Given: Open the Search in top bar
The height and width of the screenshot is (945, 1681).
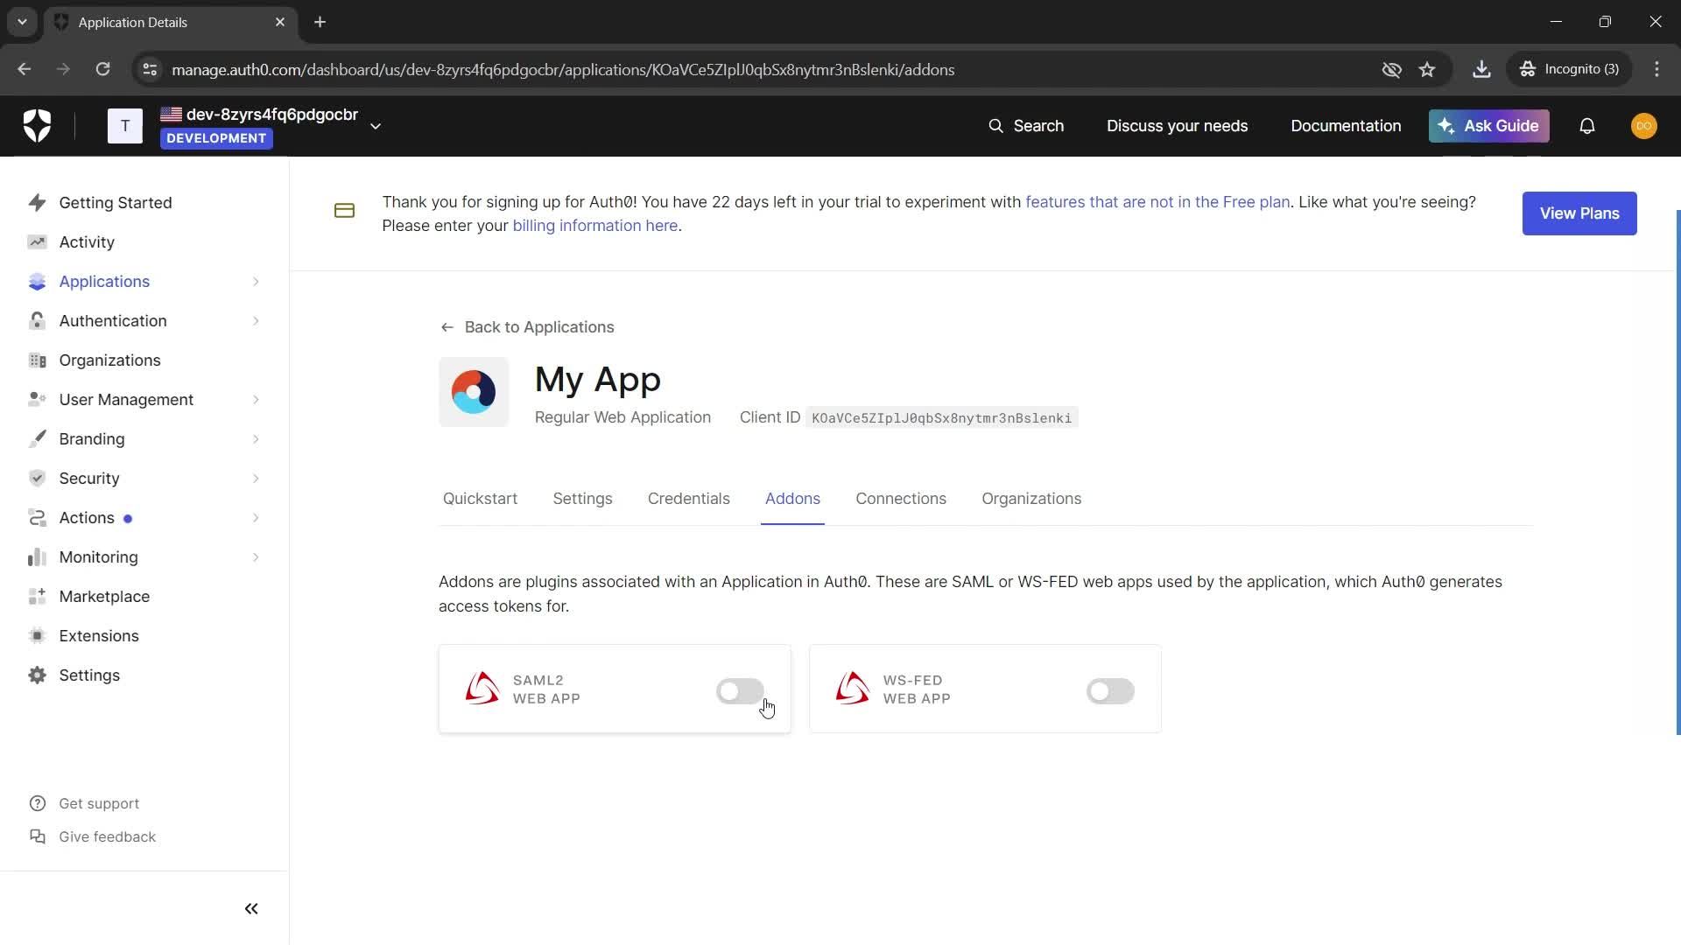Looking at the screenshot, I should pyautogui.click(x=1026, y=126).
